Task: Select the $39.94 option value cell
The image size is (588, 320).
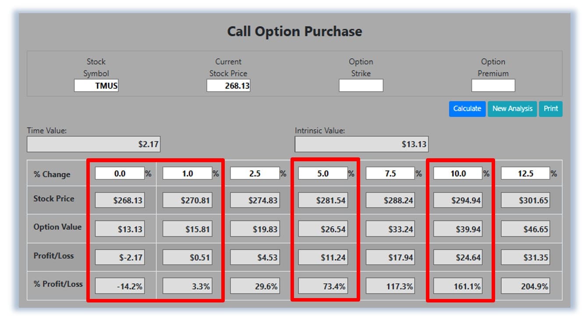Action: point(458,229)
